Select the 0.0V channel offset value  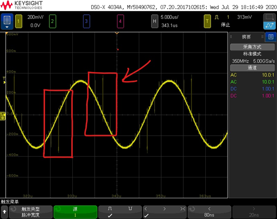pos(35,26)
